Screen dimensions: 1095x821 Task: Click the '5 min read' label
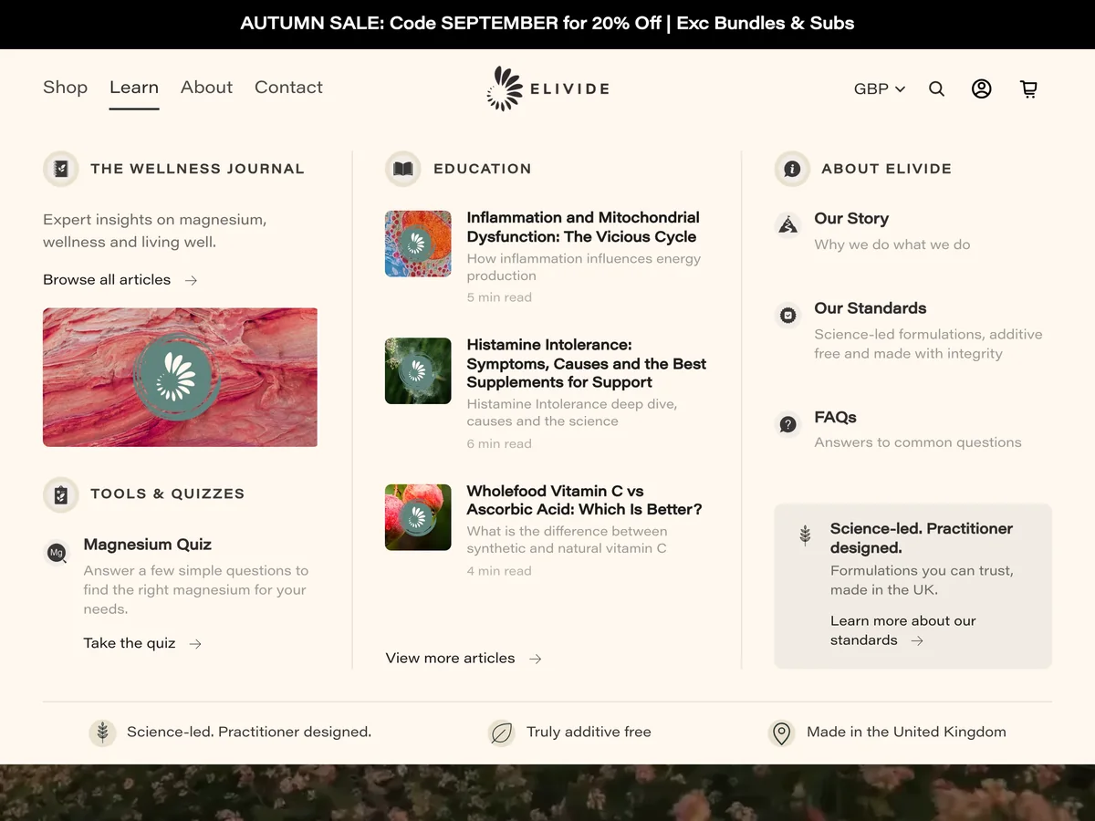click(499, 297)
